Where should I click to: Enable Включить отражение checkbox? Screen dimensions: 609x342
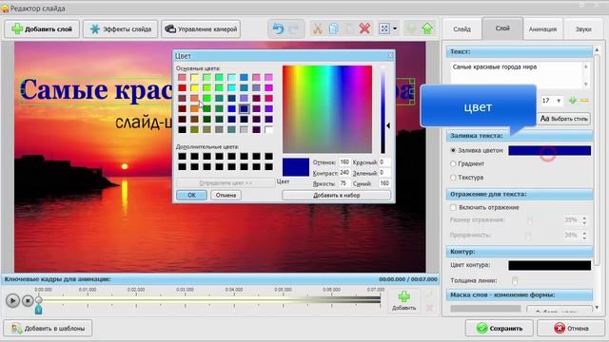click(x=453, y=207)
